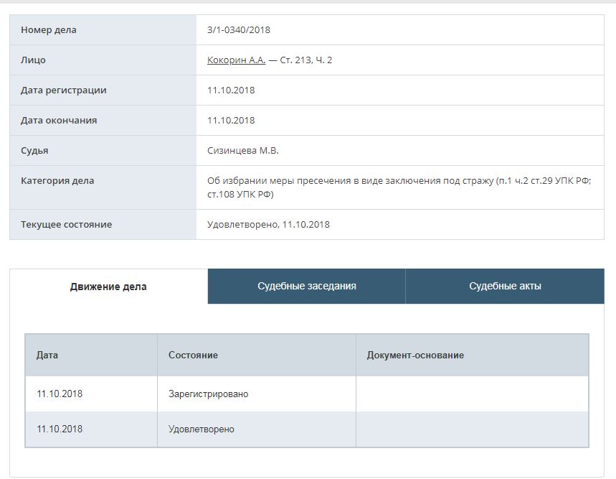Click the Дата column header

(x=47, y=355)
